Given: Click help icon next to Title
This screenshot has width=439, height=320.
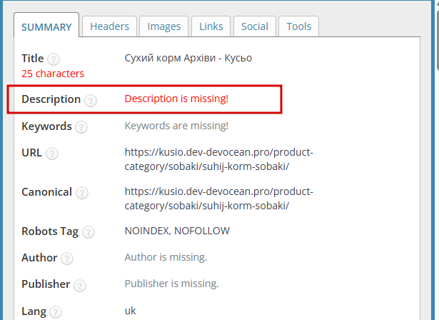Looking at the screenshot, I should [x=54, y=59].
